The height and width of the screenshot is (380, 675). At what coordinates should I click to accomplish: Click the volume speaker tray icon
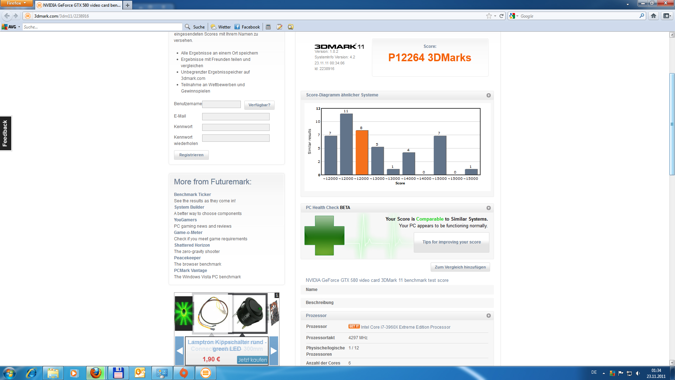(x=638, y=373)
